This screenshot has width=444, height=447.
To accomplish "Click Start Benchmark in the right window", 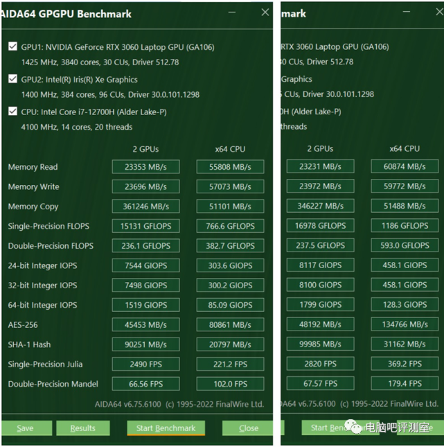I will tap(341, 428).
